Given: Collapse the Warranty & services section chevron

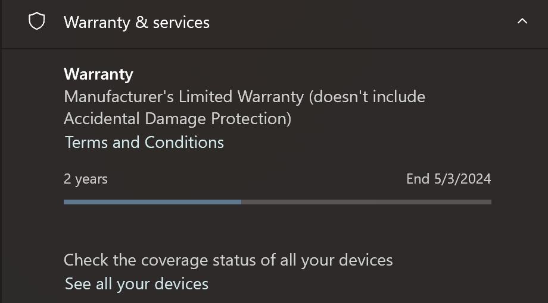Looking at the screenshot, I should point(522,21).
